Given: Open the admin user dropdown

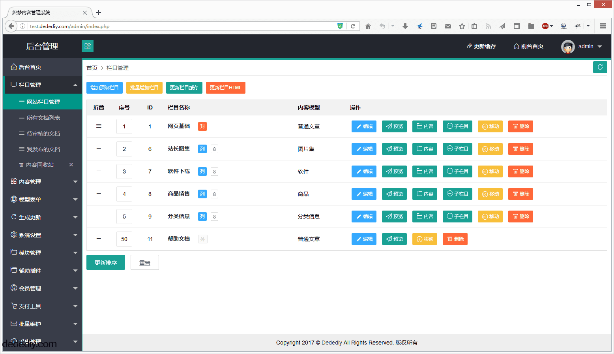Looking at the screenshot, I should (x=590, y=47).
